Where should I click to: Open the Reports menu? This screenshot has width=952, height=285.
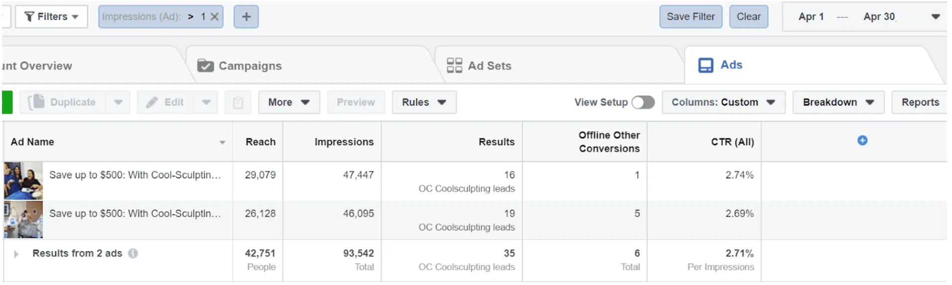920,102
